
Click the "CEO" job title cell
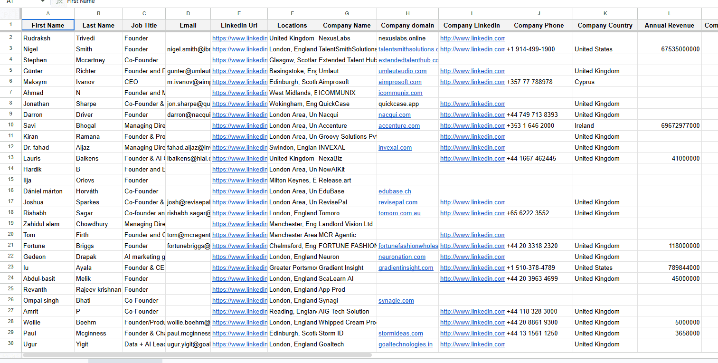[x=144, y=82]
